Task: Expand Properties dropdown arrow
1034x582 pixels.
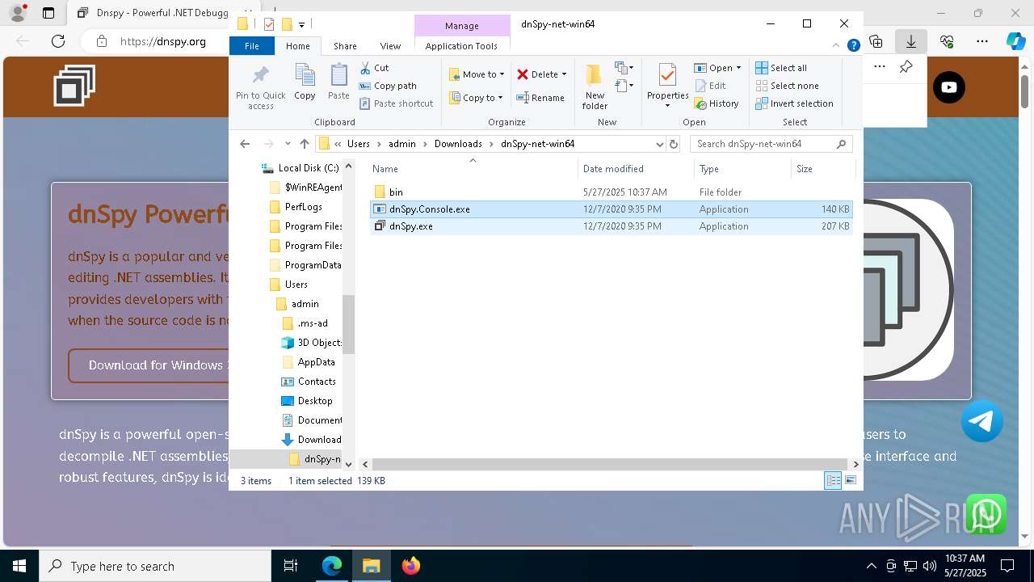Action: tap(667, 106)
